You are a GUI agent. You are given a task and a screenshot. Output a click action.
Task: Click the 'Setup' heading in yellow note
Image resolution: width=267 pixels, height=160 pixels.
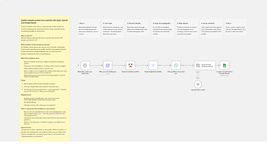[23, 80]
